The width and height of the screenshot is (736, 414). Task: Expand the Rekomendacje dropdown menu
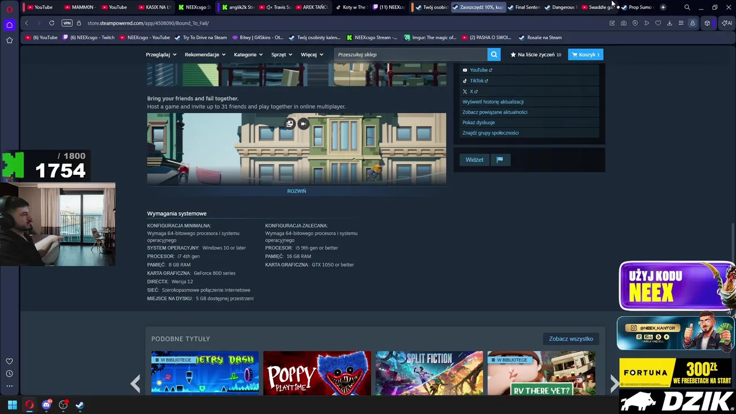tap(205, 55)
